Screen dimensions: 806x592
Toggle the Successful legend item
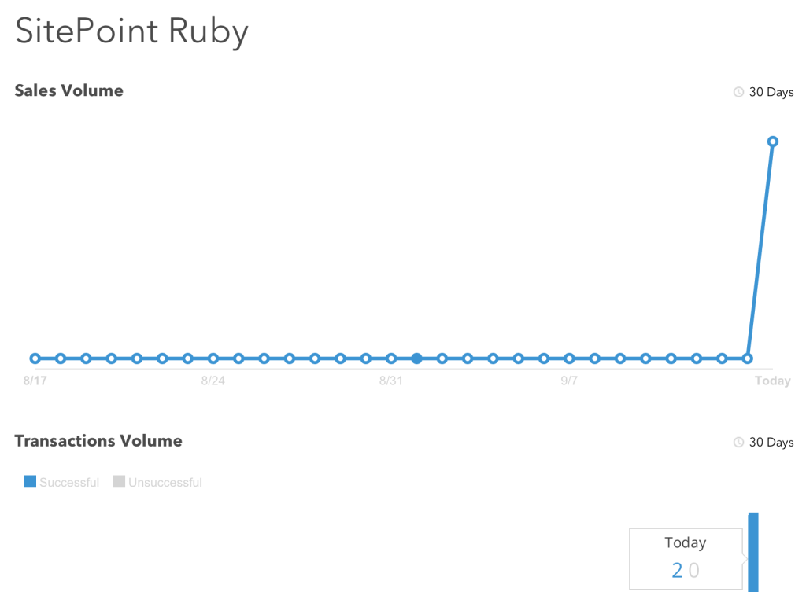[61, 482]
